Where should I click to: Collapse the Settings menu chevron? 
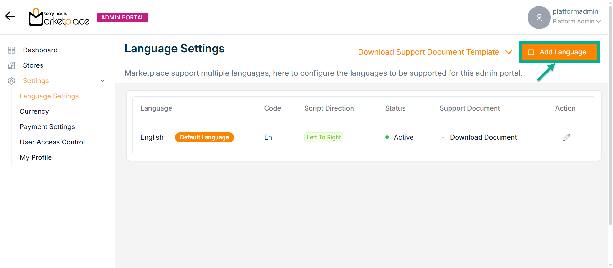[x=102, y=81]
